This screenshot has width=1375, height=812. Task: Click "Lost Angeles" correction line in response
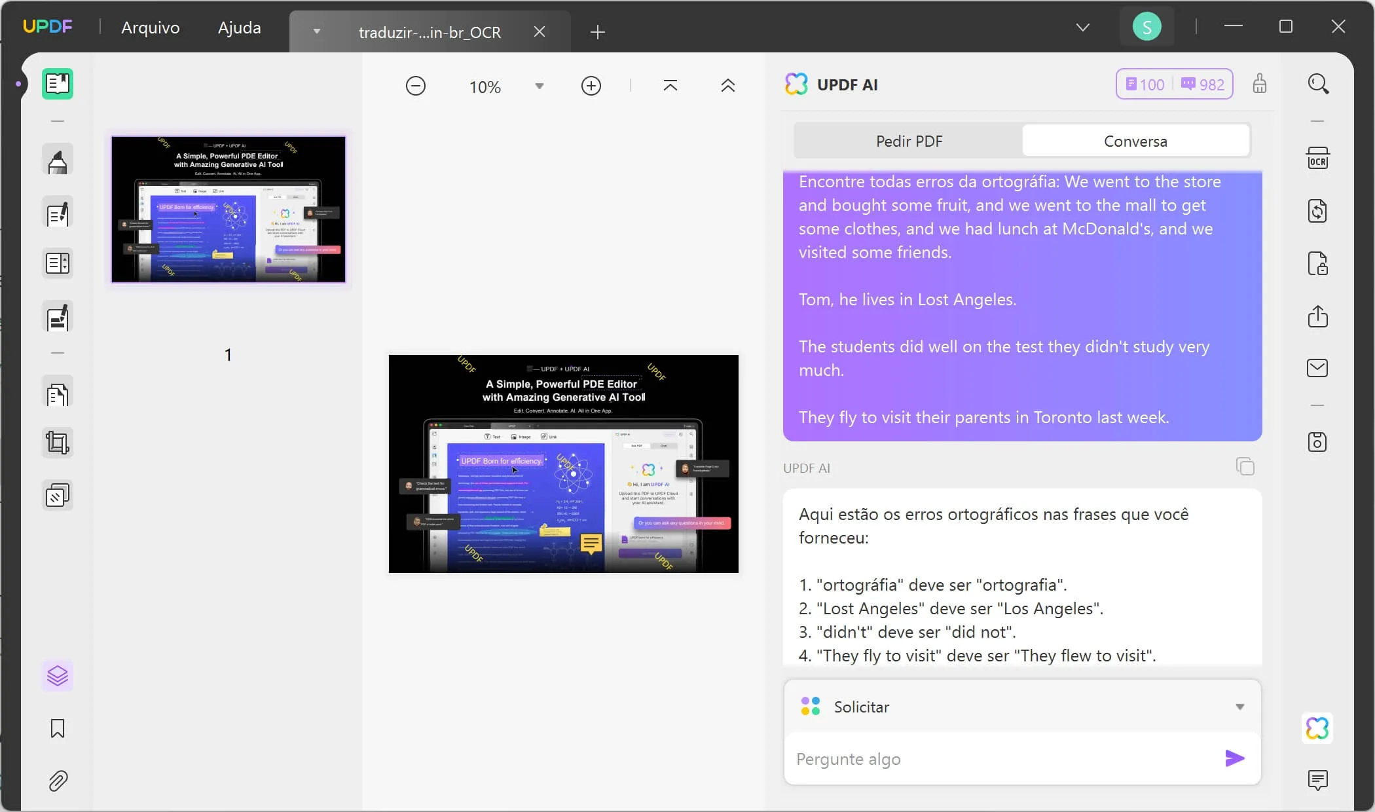point(951,608)
